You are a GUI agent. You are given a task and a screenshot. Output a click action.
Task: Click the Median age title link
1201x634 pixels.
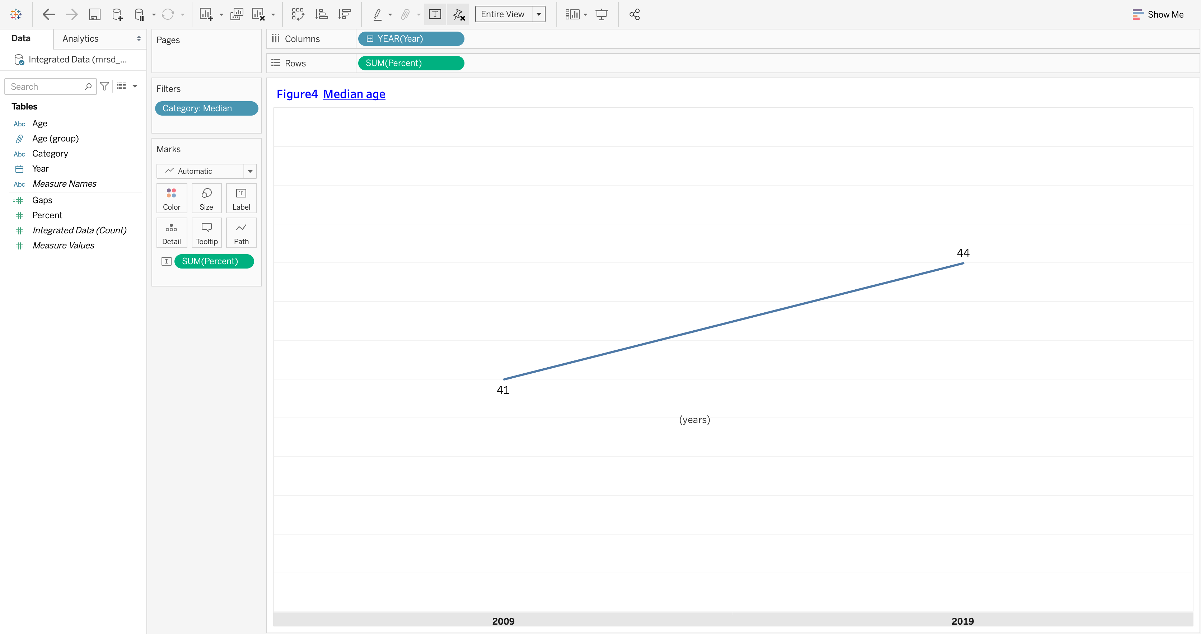pos(354,94)
